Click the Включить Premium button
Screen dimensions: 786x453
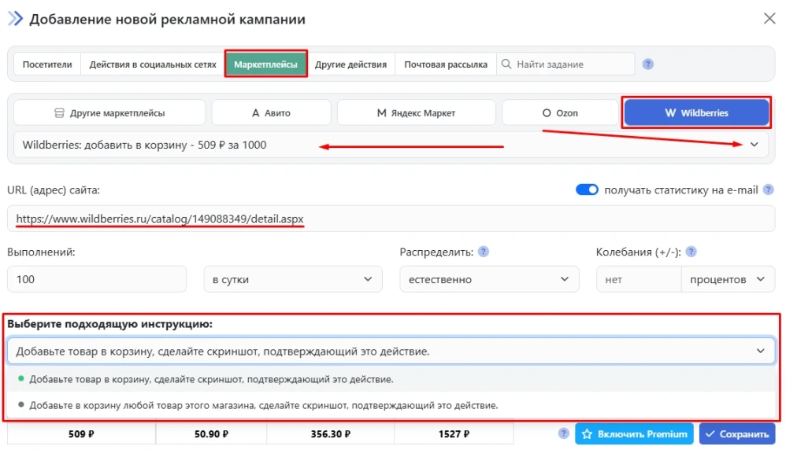pos(635,433)
